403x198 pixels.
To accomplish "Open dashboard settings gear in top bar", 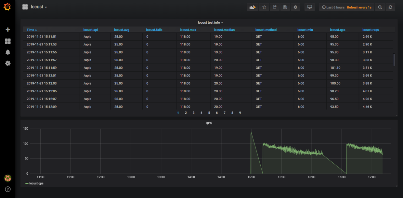I will [x=295, y=7].
